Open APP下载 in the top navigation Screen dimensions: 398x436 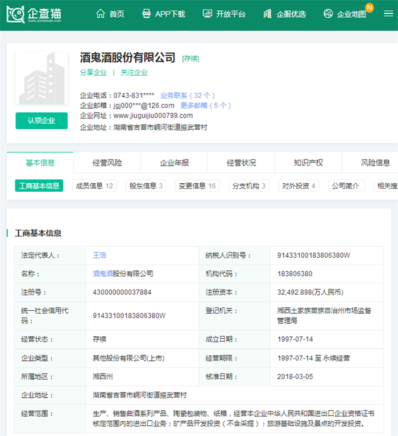click(170, 14)
